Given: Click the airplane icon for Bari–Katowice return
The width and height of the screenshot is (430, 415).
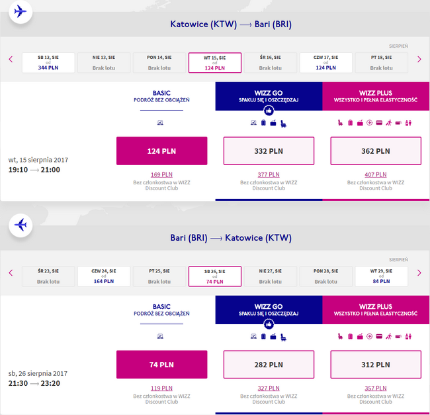Looking at the screenshot, I should coord(21,225).
